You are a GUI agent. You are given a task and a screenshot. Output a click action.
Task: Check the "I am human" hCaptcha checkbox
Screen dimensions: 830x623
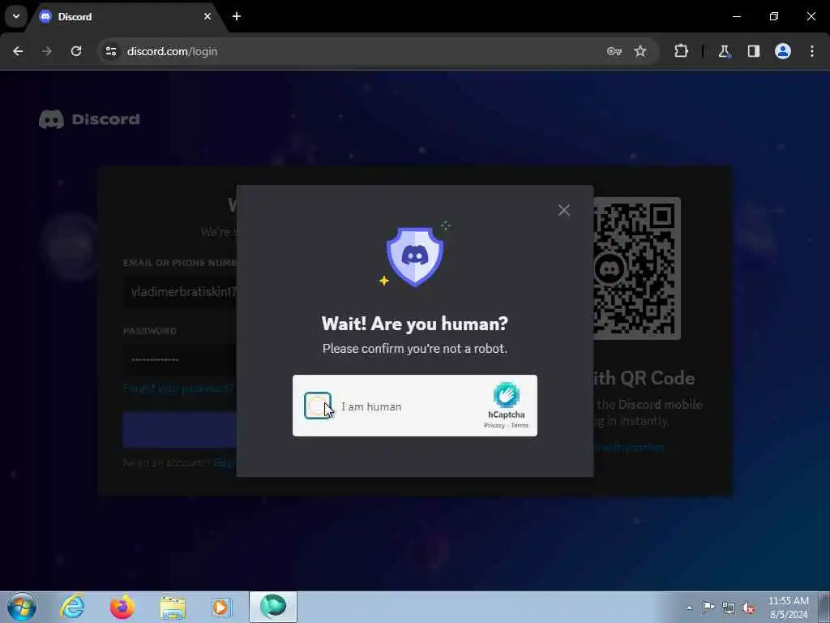(318, 406)
